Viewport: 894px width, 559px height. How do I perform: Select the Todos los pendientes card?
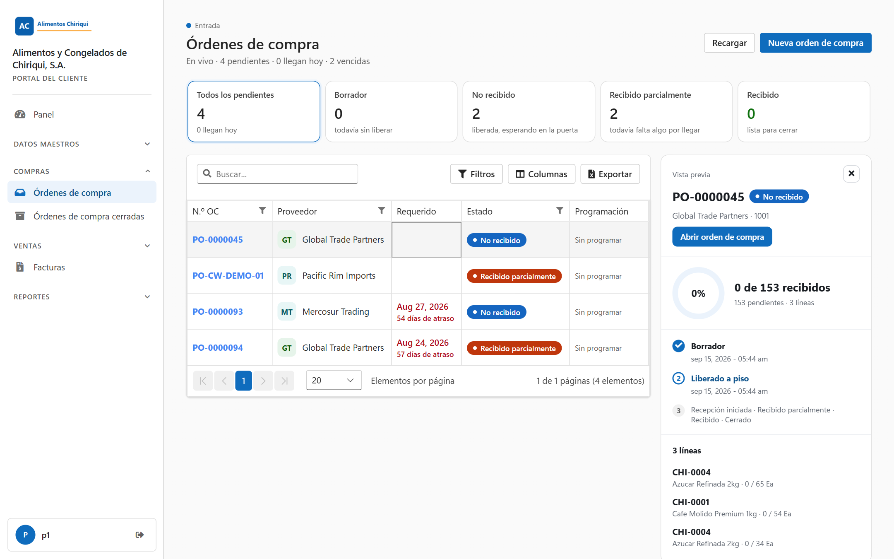pyautogui.click(x=254, y=111)
